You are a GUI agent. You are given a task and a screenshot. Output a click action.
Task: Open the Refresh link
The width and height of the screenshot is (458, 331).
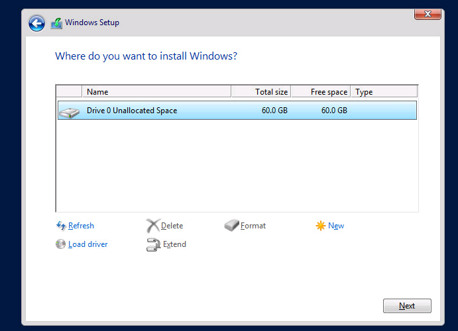[81, 226]
